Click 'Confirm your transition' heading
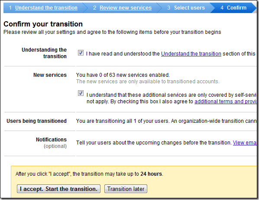The height and width of the screenshot is (200, 259). (x=43, y=24)
